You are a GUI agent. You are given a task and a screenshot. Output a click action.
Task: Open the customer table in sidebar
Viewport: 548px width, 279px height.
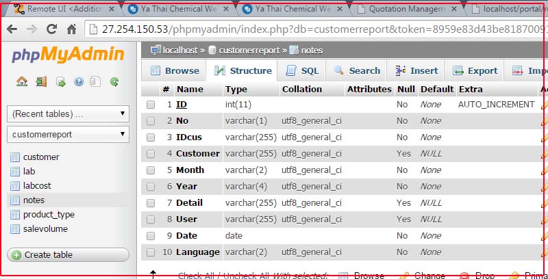[x=41, y=157]
